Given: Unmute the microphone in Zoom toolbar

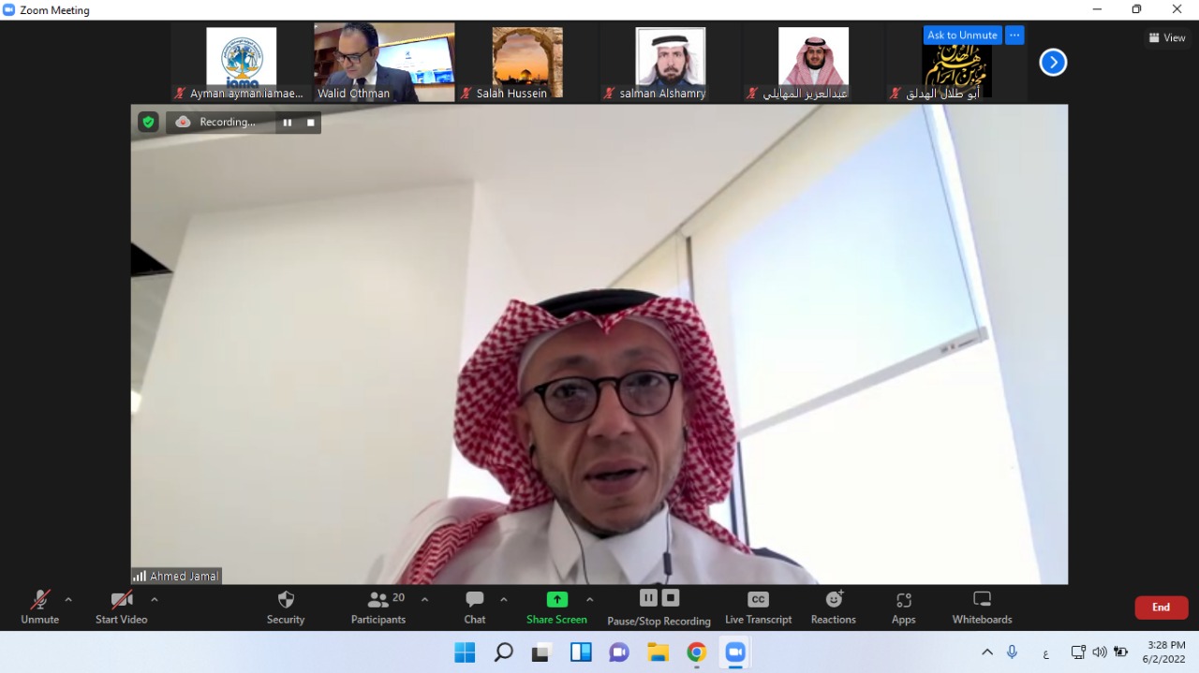Looking at the screenshot, I should pyautogui.click(x=39, y=607).
